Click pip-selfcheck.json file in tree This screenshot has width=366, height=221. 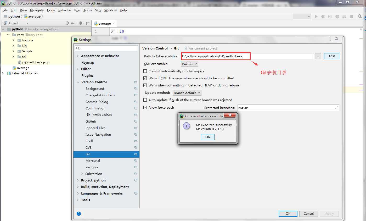point(36,62)
